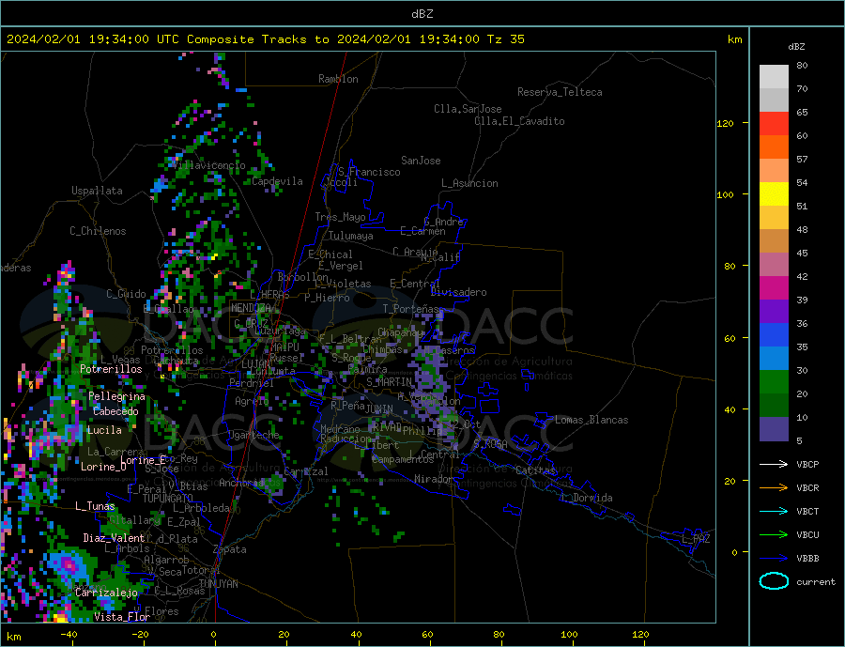Click the TUNUYAN map label
The height and width of the screenshot is (647, 845).
point(218,584)
